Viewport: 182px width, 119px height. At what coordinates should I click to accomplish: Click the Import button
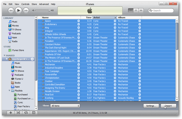coord(168,106)
